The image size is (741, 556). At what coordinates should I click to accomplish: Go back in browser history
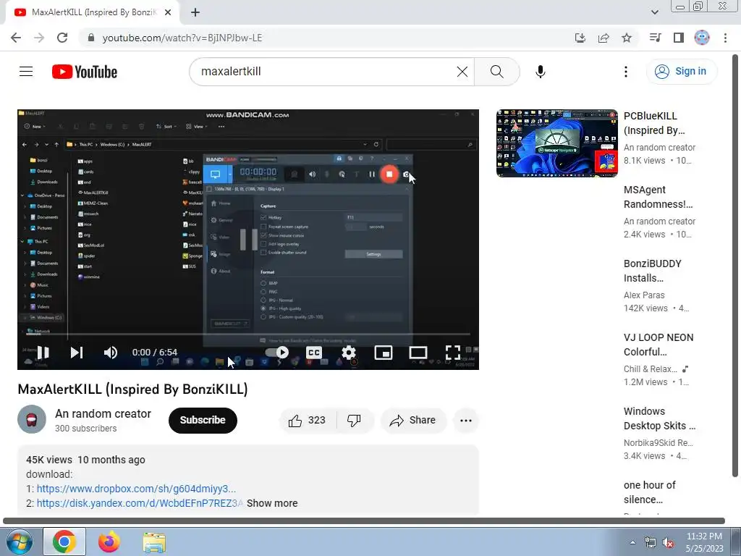click(x=16, y=38)
